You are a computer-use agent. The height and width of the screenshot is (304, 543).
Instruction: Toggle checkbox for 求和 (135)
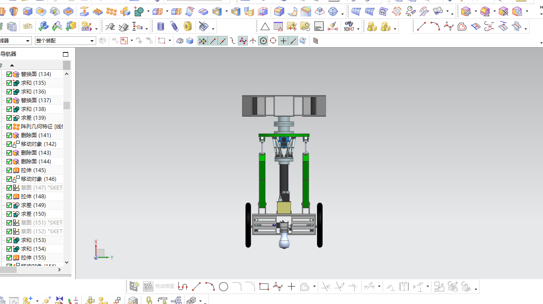[9, 83]
